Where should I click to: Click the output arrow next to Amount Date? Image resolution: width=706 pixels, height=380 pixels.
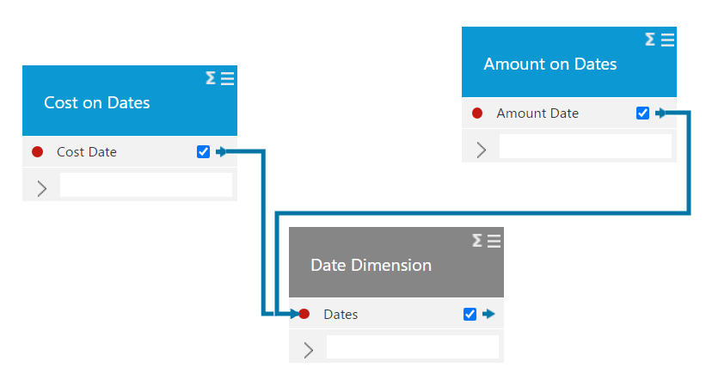tap(660, 113)
